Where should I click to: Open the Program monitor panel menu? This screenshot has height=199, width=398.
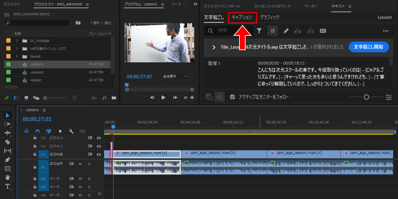click(162, 5)
